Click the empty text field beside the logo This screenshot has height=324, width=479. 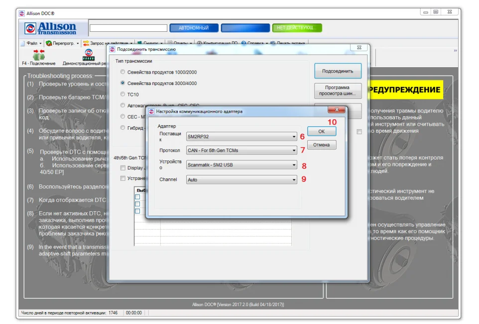pyautogui.click(x=128, y=28)
